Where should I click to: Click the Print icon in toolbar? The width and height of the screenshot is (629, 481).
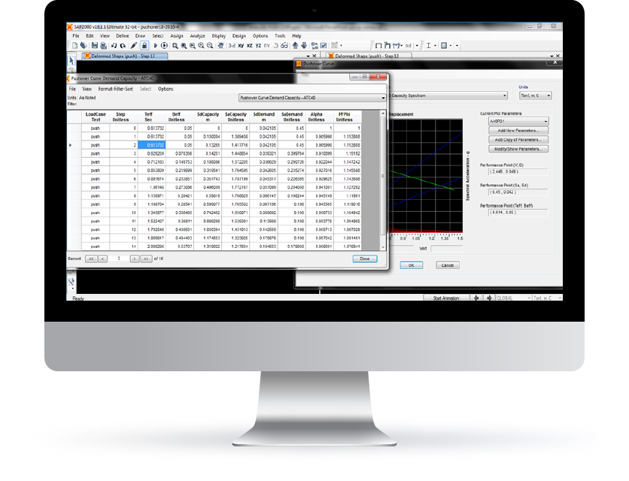104,46
